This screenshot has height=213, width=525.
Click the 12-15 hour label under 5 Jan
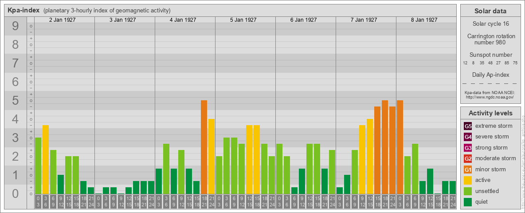249,202
